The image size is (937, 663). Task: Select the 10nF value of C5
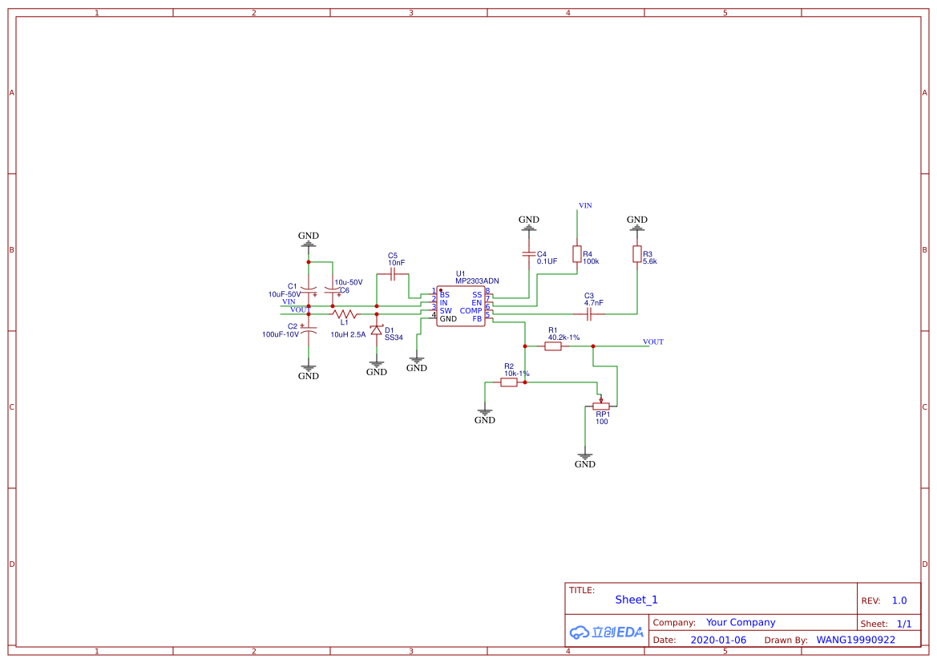coord(396,263)
